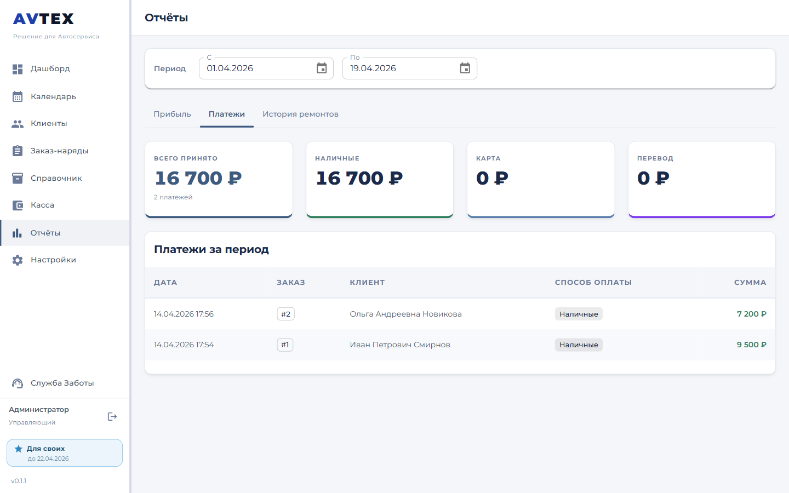Select the Платежи tab

226,114
